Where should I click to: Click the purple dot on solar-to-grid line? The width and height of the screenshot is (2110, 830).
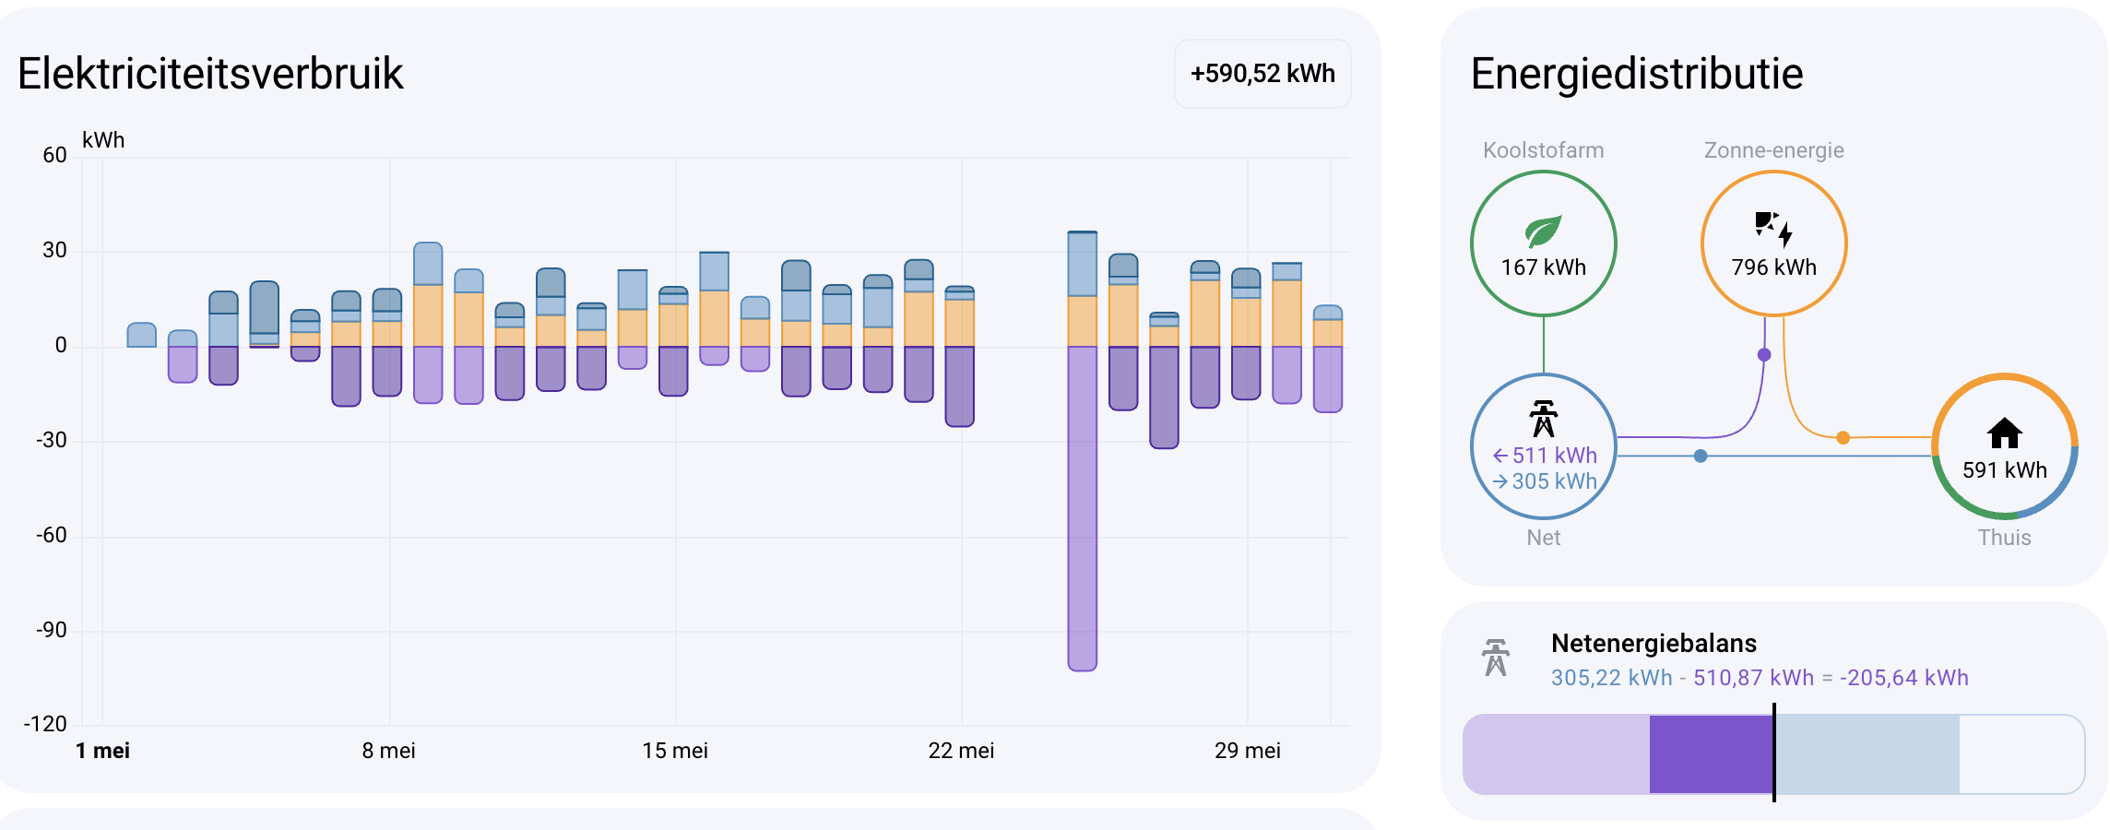(x=1764, y=355)
